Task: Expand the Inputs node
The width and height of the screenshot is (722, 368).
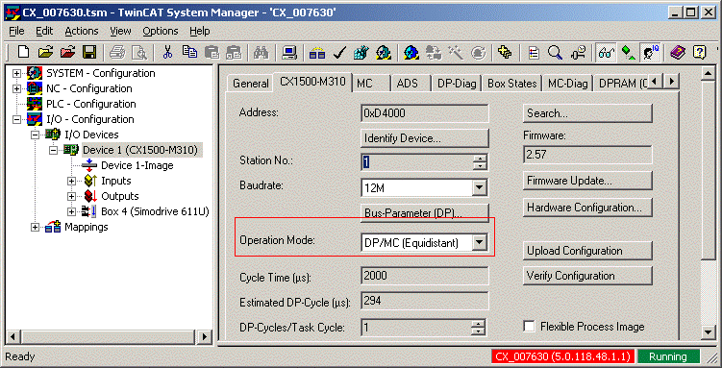Action: (71, 181)
